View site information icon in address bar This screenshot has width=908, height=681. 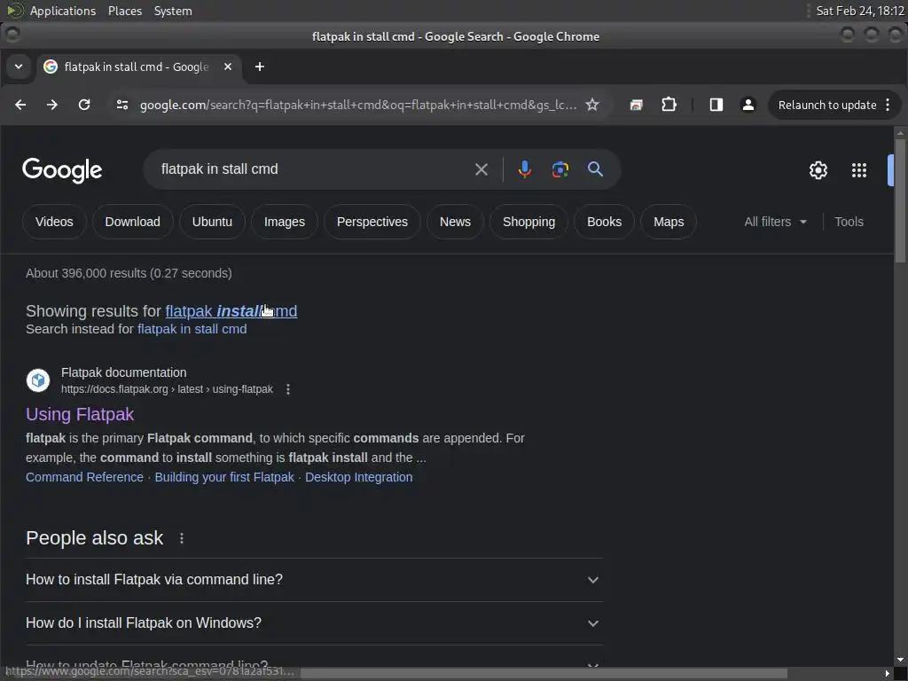tap(122, 105)
